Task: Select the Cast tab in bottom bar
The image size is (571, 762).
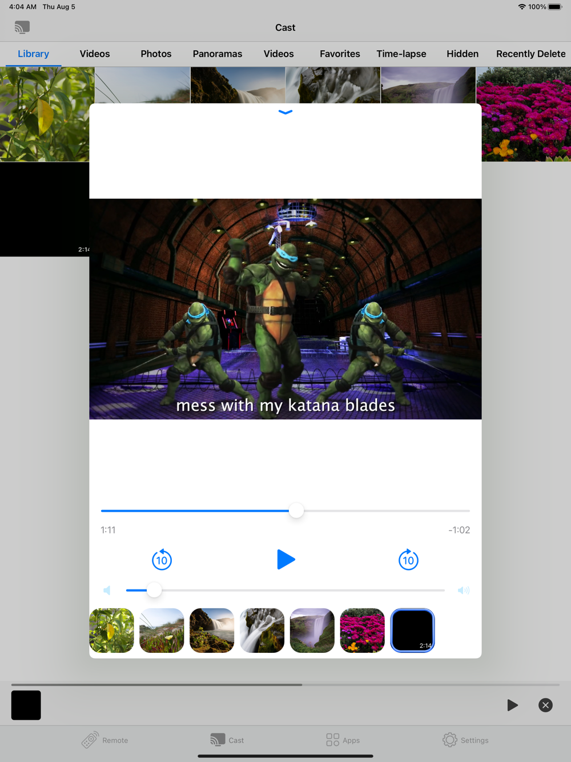Action: coord(227,740)
